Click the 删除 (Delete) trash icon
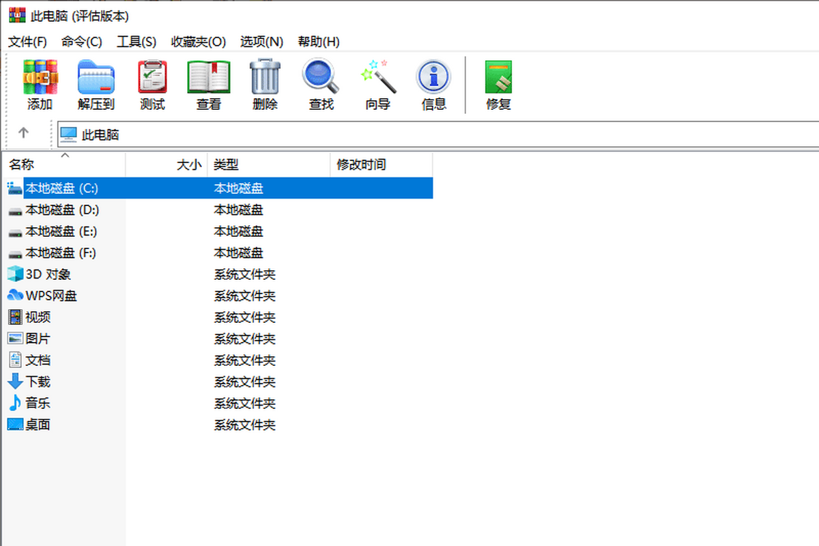Screen dimensions: 819x546 click(265, 76)
